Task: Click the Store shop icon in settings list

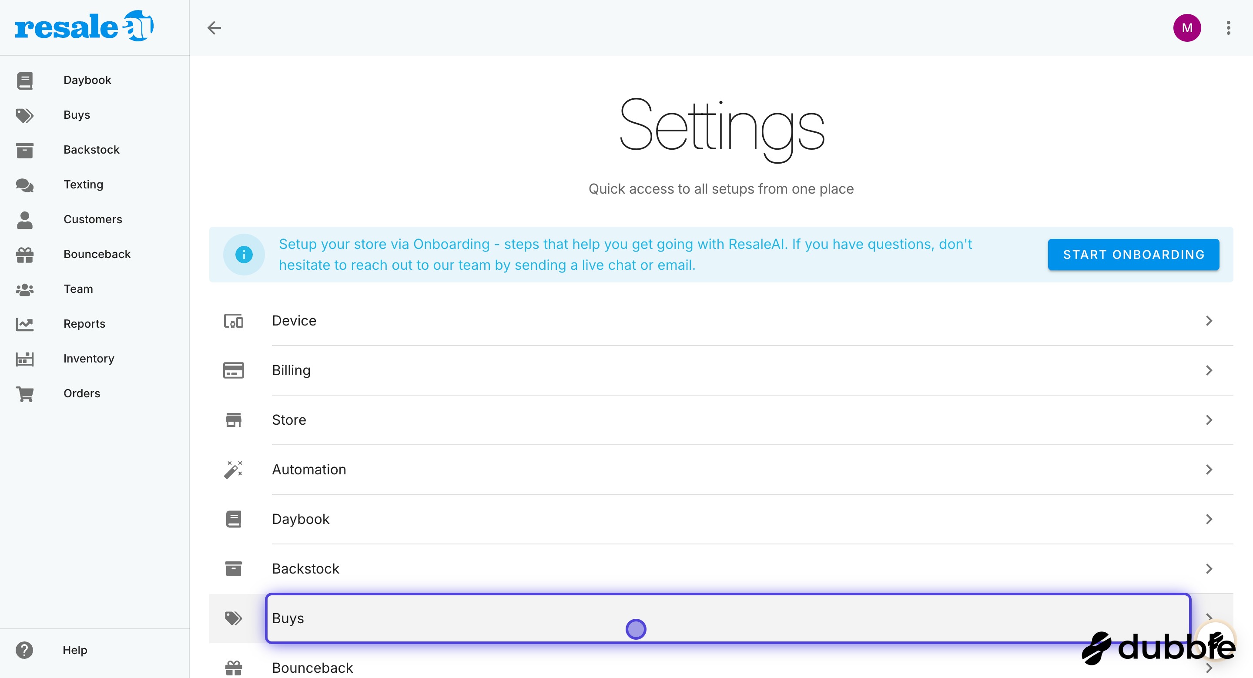Action: (234, 420)
